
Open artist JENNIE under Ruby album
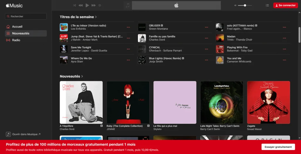click(x=111, y=129)
